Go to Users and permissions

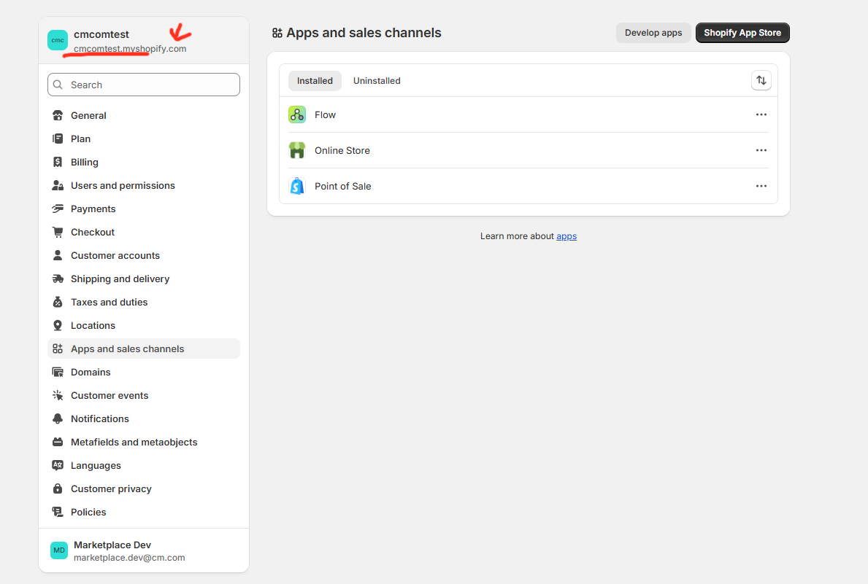pos(123,185)
